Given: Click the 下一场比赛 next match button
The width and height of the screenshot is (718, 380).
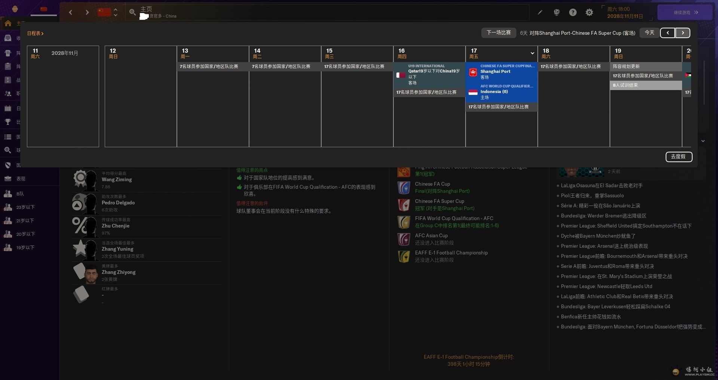Looking at the screenshot, I should pyautogui.click(x=498, y=33).
